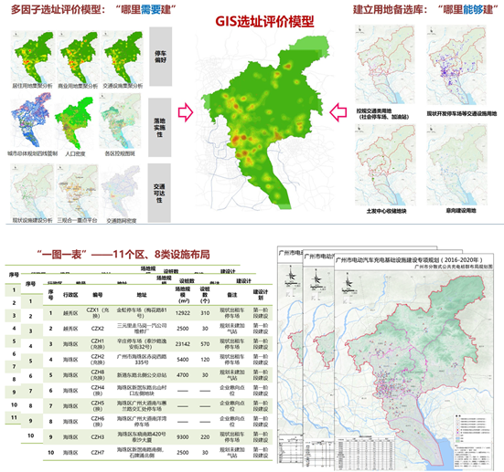Open the 城市总体规划四线管制 map thumbnail
Viewport: 504px width, 472px height.
(30, 121)
